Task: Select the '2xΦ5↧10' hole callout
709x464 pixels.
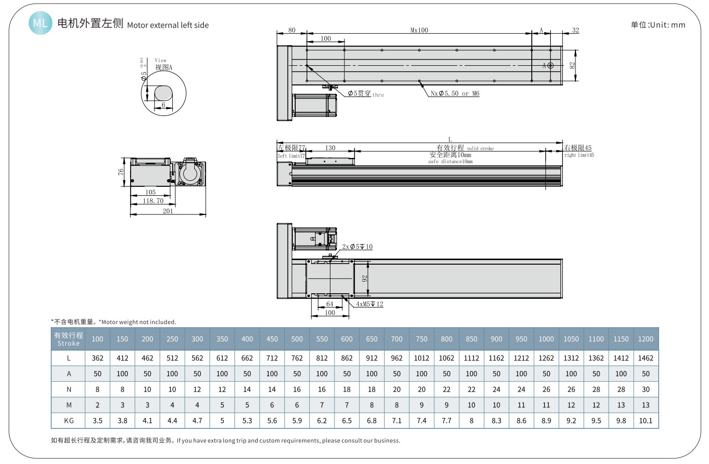Action: [x=358, y=247]
